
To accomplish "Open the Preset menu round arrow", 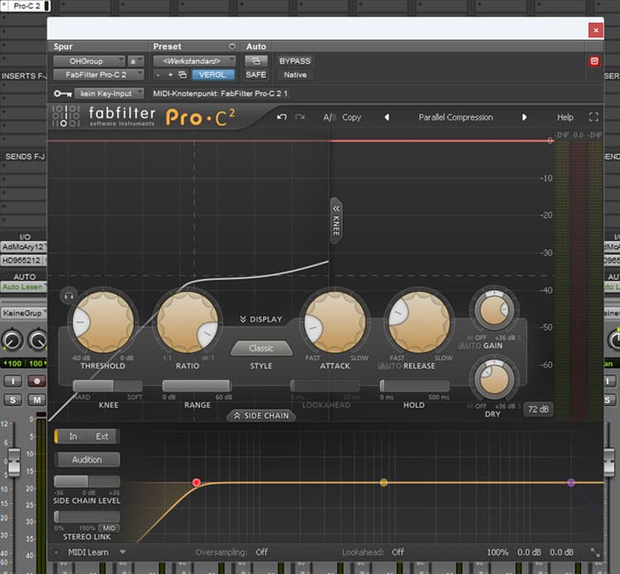I will pos(232,46).
